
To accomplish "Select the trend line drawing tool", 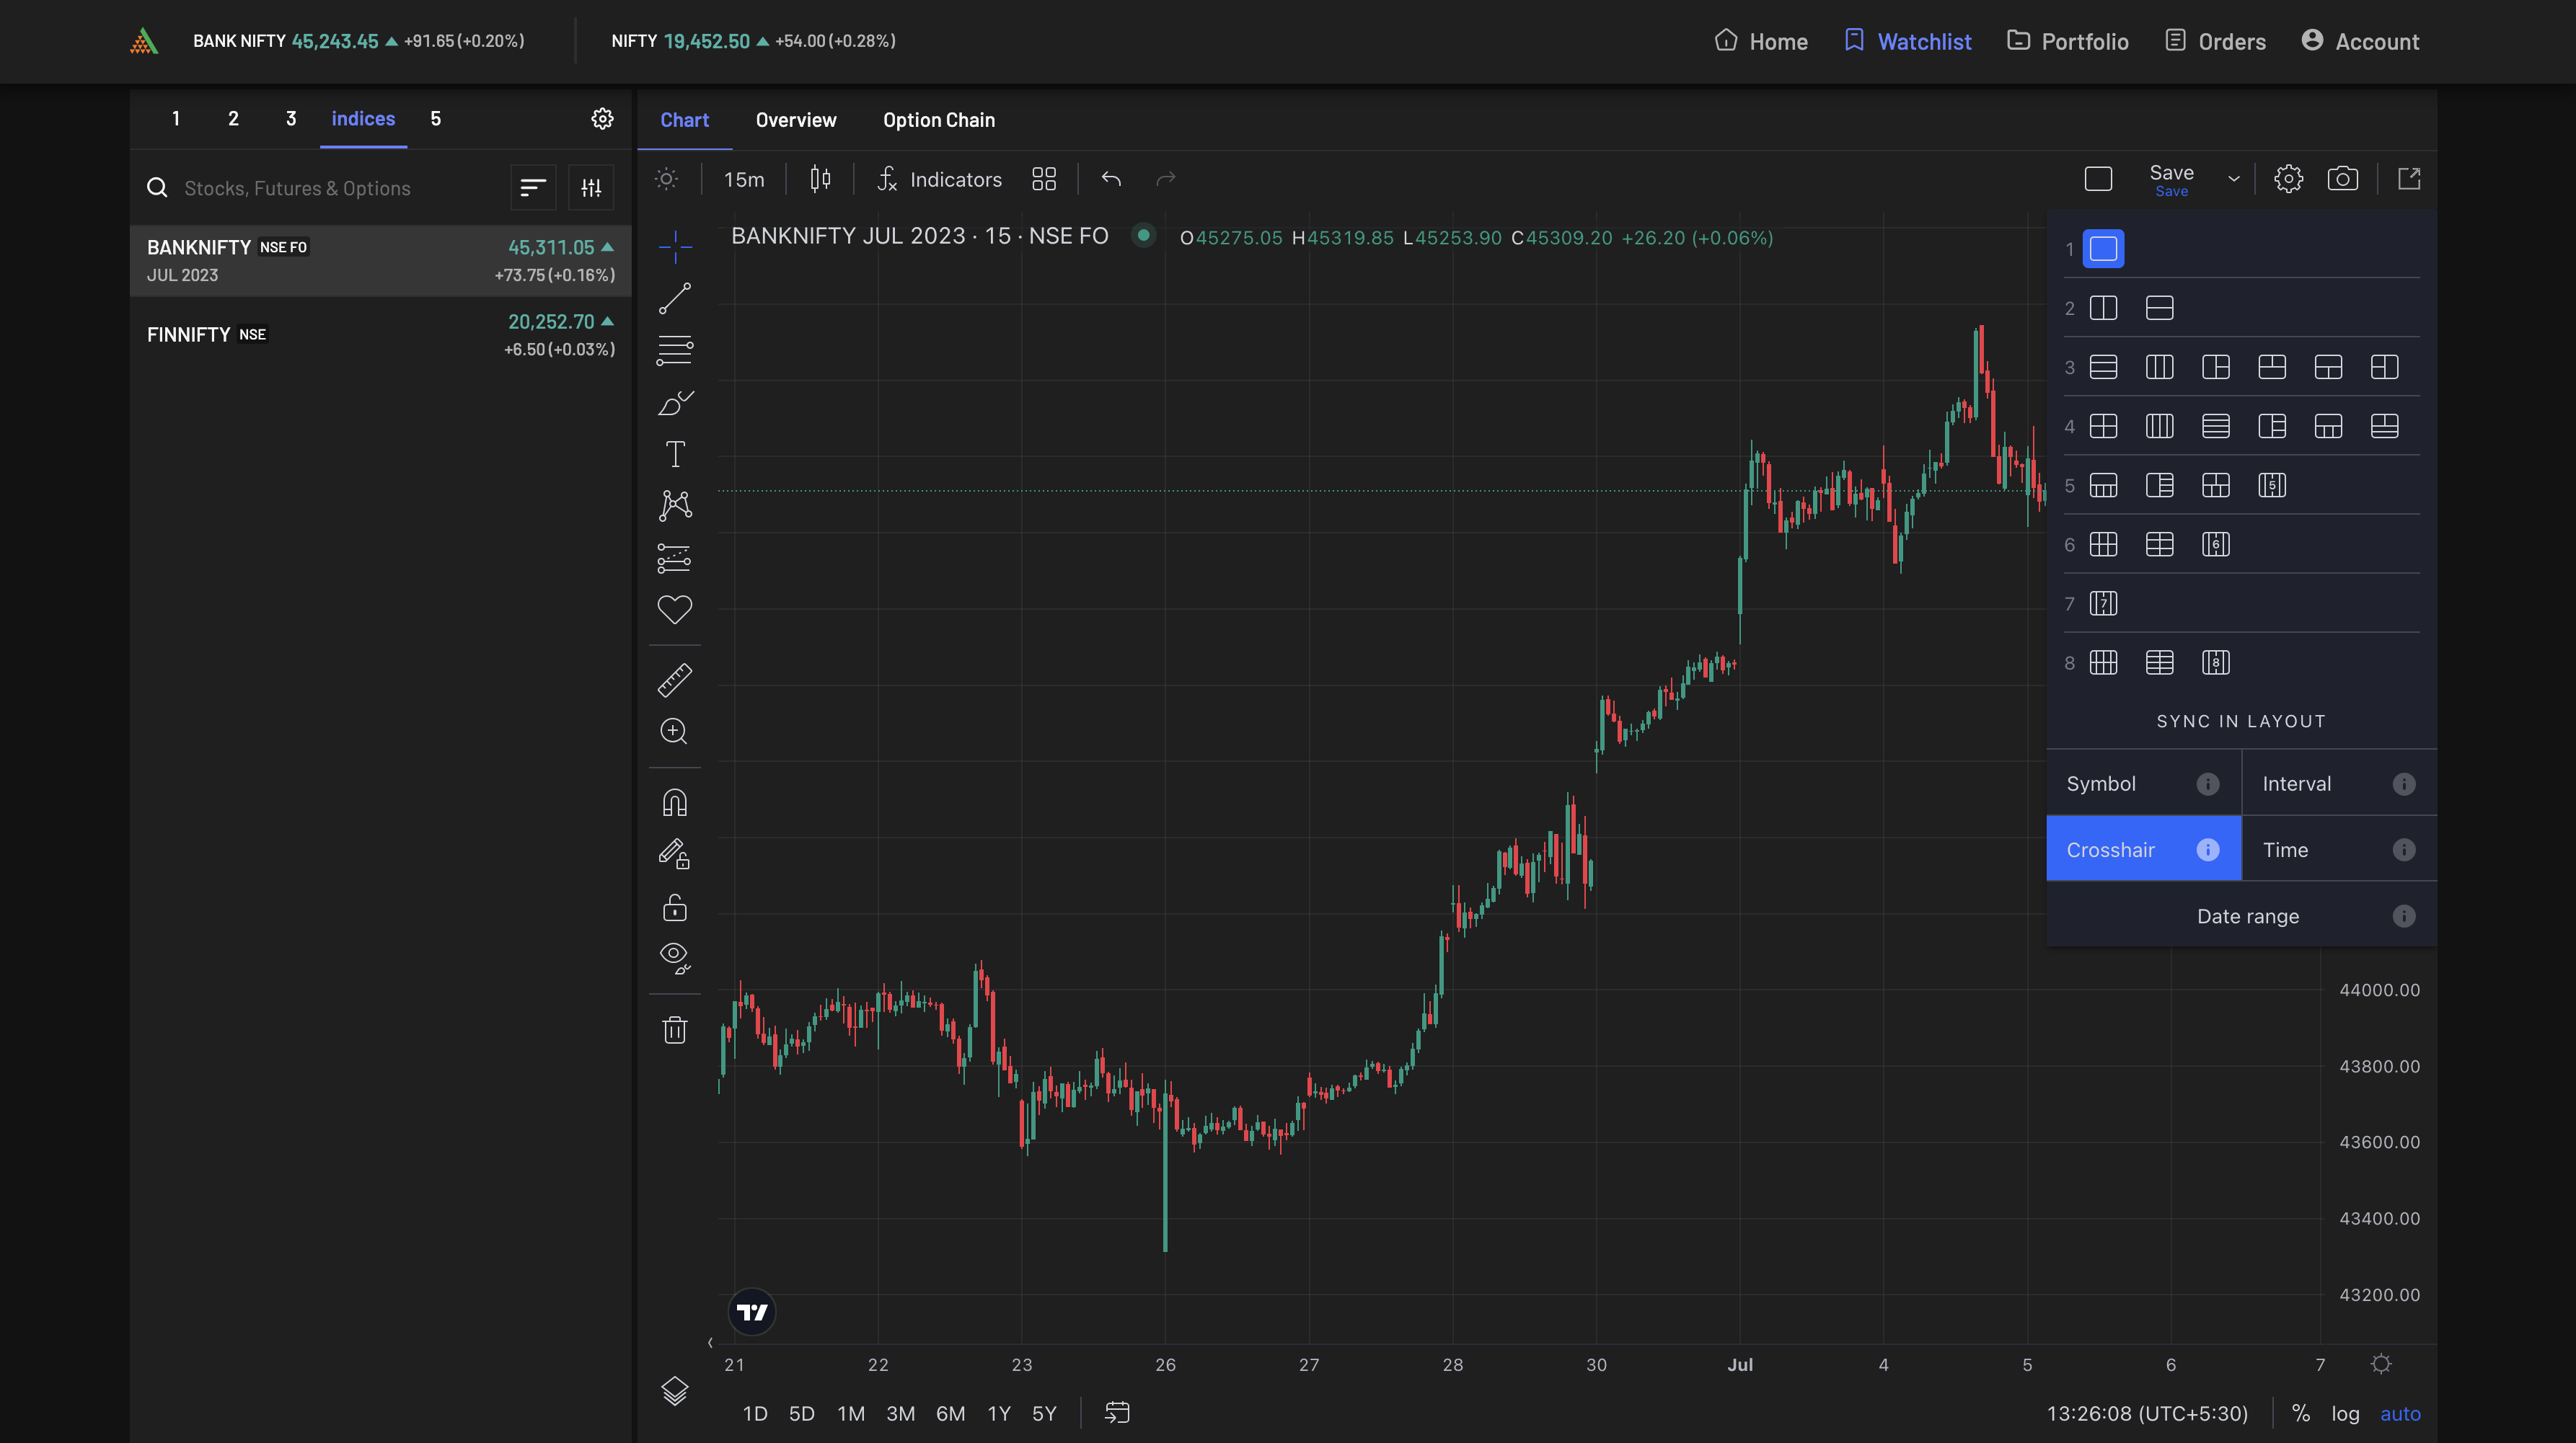I will 675,298.
